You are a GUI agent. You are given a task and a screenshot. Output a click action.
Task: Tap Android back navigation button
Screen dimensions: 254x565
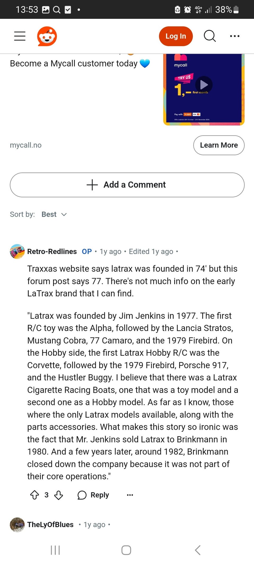198,550
